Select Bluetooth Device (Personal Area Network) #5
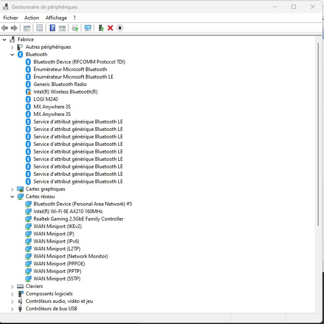The width and height of the screenshot is (324, 324). [83, 204]
